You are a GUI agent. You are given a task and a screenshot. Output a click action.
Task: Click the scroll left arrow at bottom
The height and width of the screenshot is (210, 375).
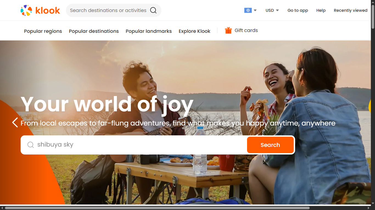pos(2,208)
